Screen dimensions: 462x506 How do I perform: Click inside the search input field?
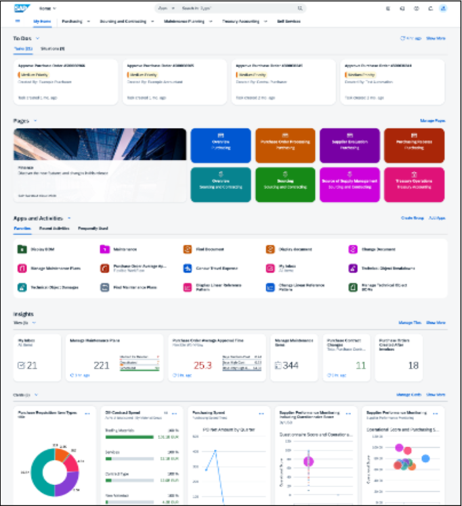tap(237, 8)
